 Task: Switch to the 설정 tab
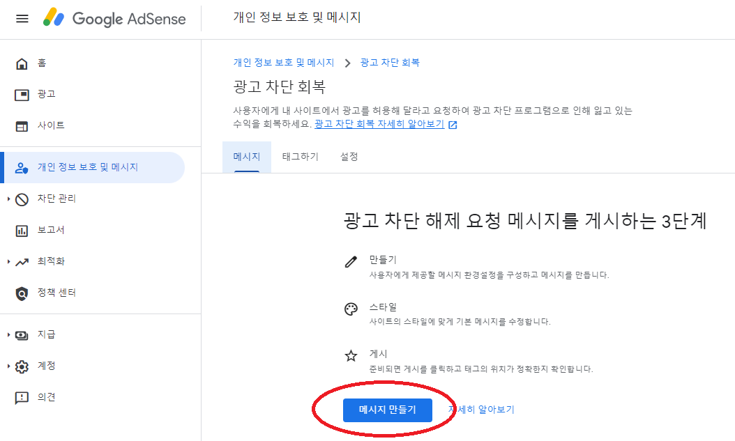tap(349, 157)
